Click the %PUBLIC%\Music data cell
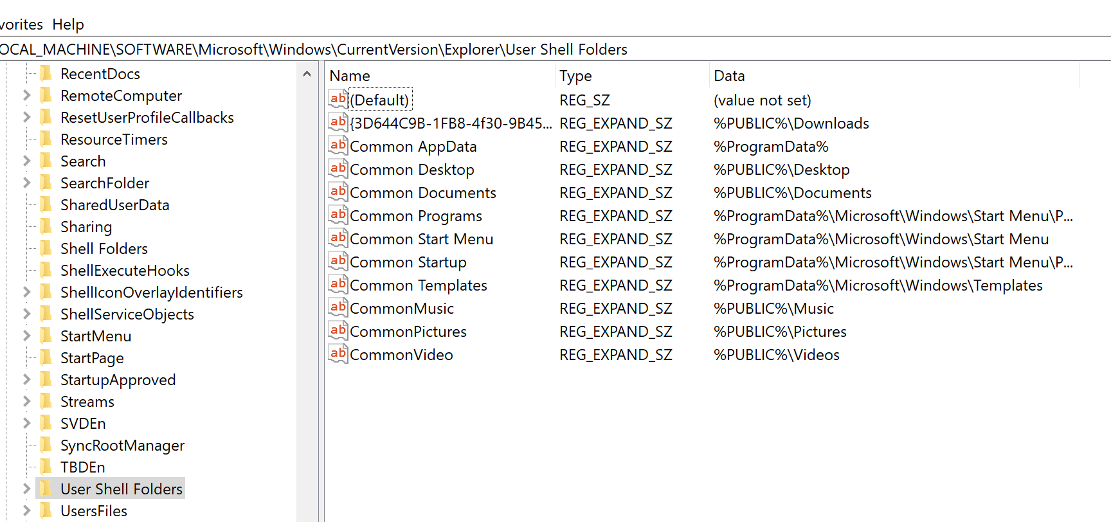The width and height of the screenshot is (1111, 522). coord(773,309)
